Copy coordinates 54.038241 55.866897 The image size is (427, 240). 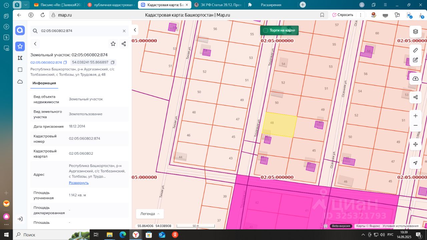pos(113,62)
